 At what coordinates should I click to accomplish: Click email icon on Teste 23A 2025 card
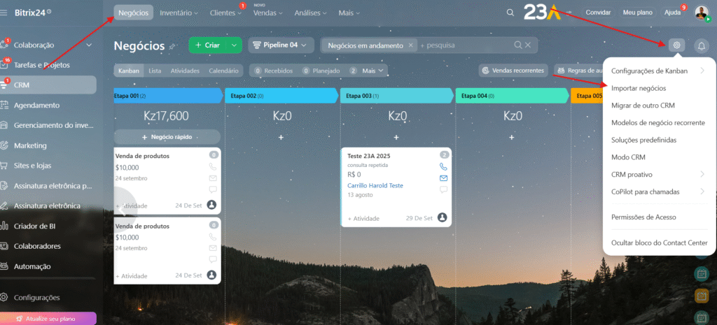(443, 178)
